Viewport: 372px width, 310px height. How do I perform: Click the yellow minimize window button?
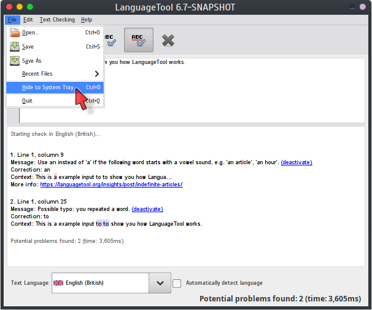(20, 7)
